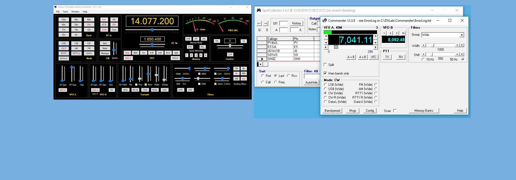Click the filter Width slider on the Yaesu panel
The image size is (516, 180).
(x=183, y=69)
